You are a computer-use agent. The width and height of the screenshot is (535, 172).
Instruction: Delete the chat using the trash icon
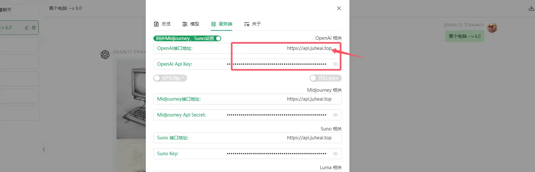click(34, 28)
